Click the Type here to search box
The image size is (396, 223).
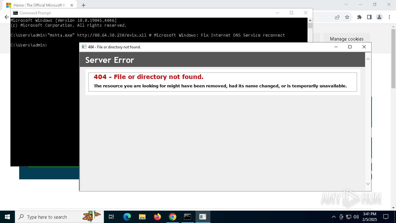click(x=59, y=217)
